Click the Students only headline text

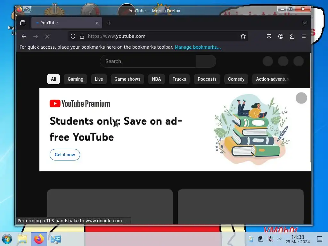(x=116, y=129)
